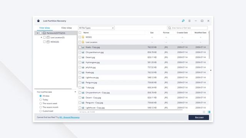
Task: Click the tree panel horizontal scrollbar
Action: (x=53, y=89)
